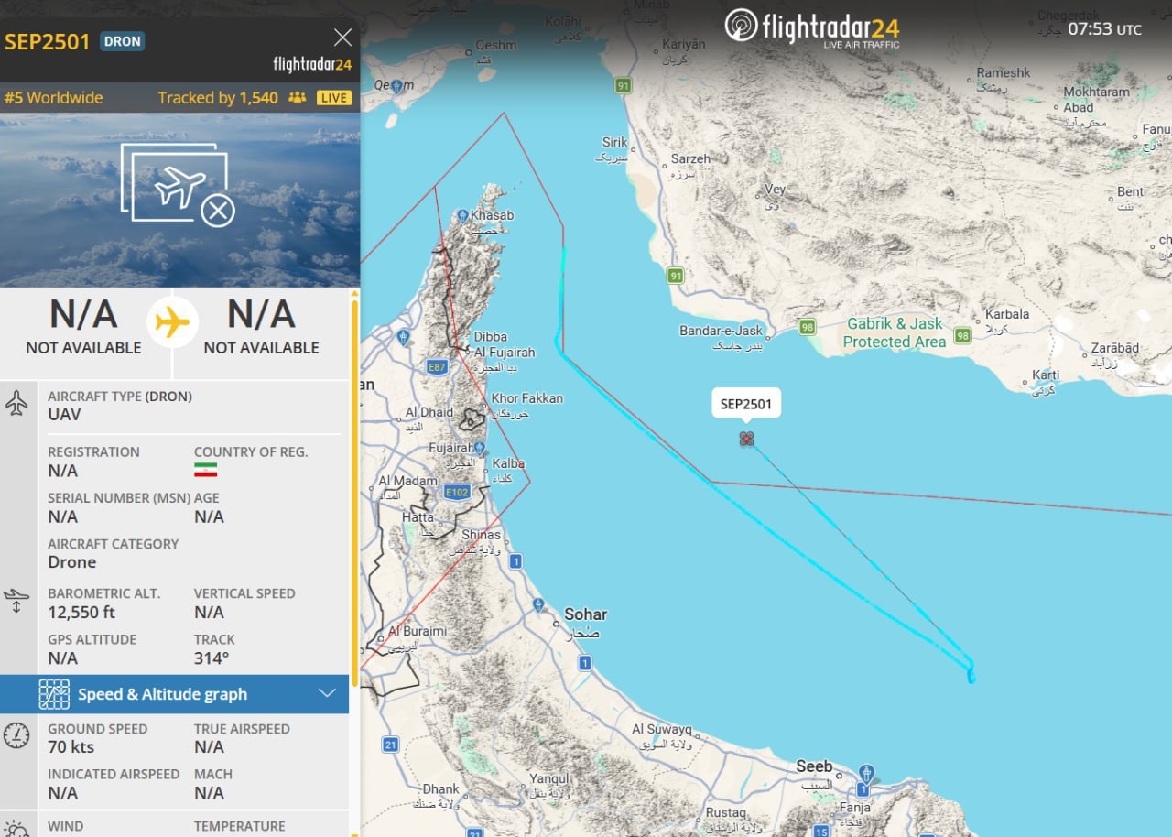
Task: Click the no-photo aircraft placeholder icon
Action: click(x=179, y=187)
